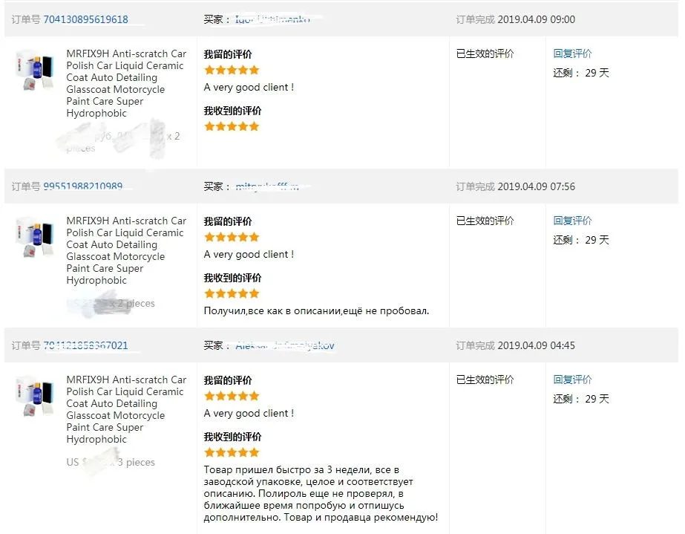Open order number 99551988210989

[x=82, y=186]
